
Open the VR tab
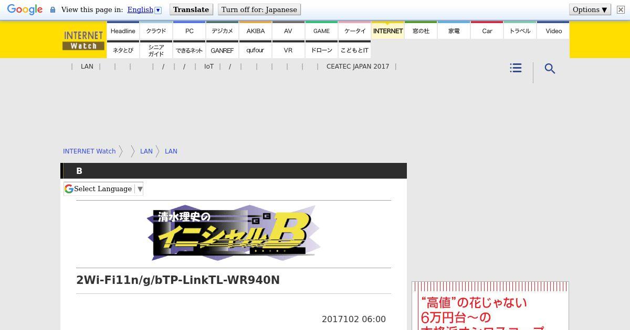pyautogui.click(x=288, y=50)
